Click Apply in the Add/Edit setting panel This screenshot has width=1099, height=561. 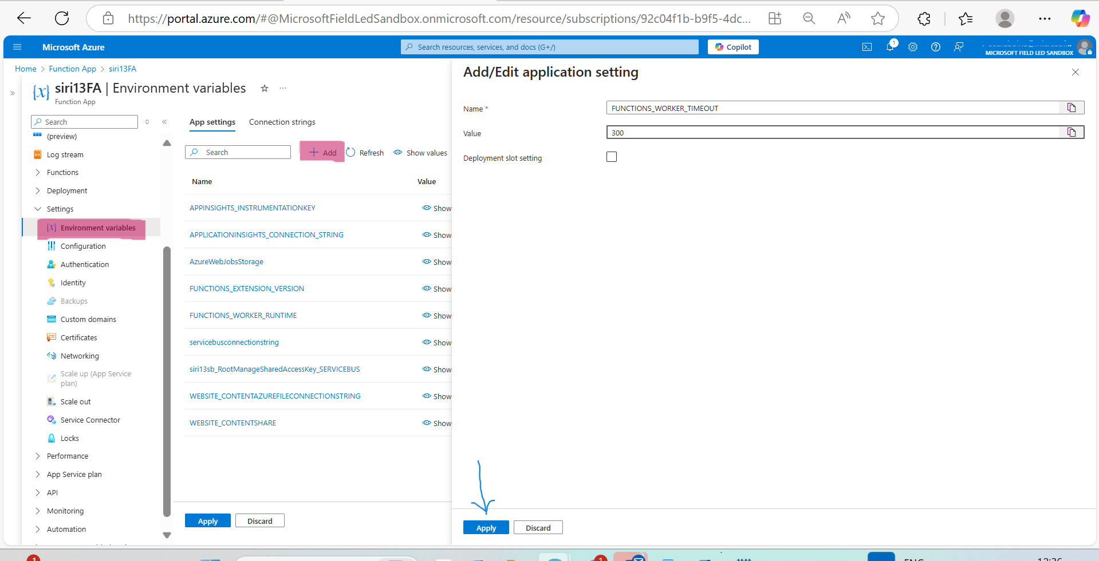click(x=486, y=528)
